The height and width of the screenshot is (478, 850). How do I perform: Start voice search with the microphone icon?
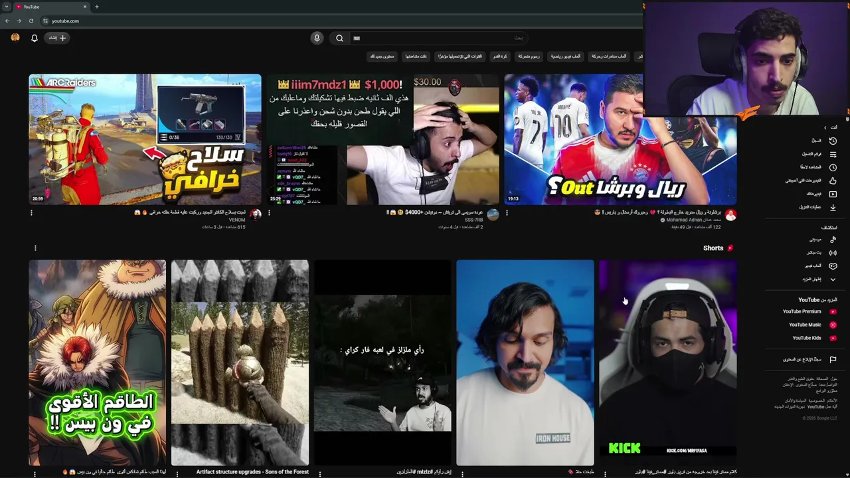317,38
